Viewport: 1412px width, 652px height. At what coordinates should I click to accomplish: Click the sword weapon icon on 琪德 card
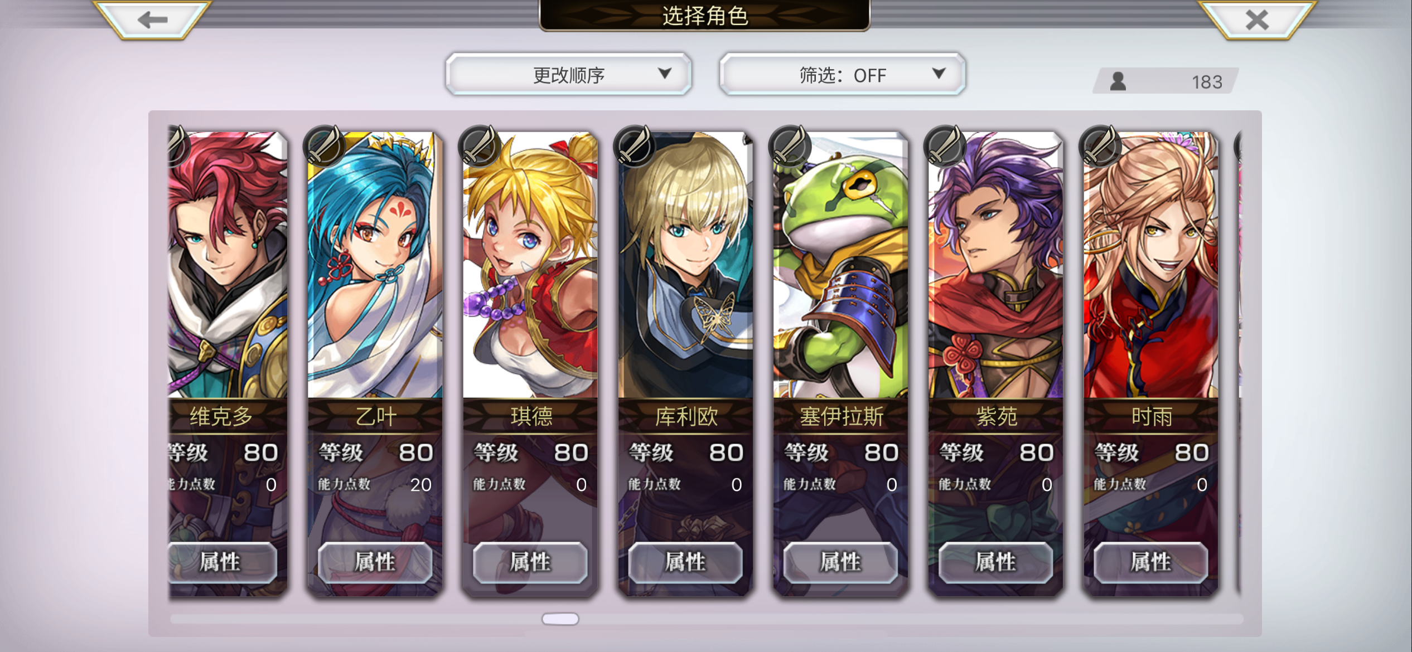[x=480, y=146]
